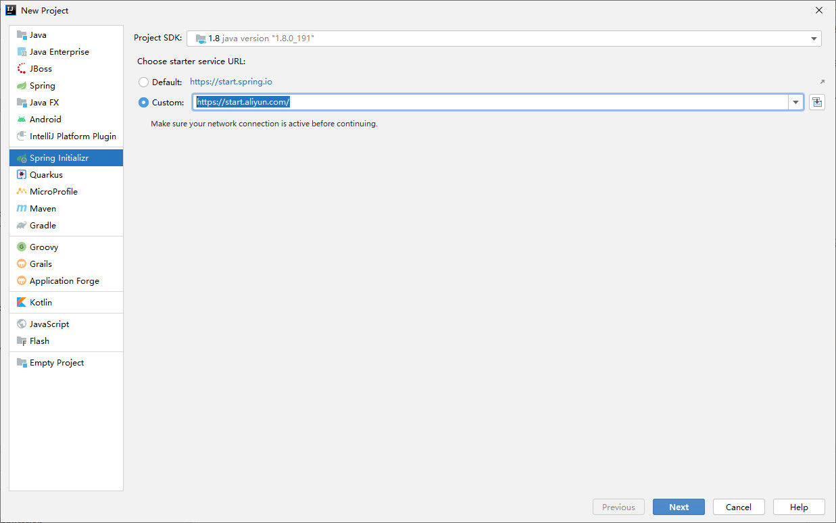Click the custom URL text field

(x=491, y=103)
